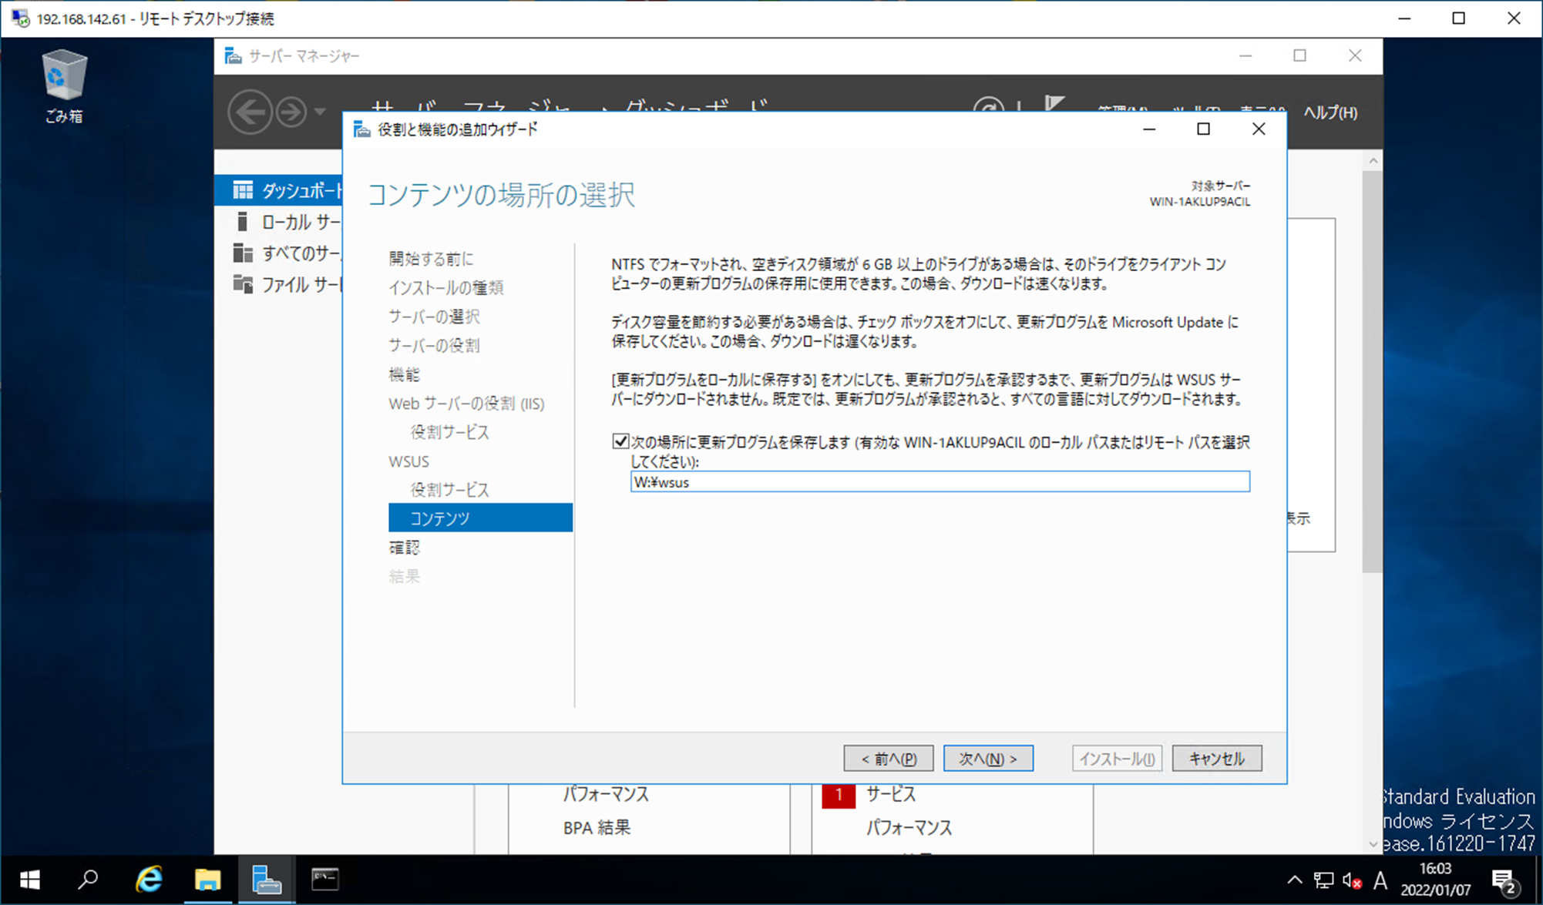
Task: Click the 次へ(N) > button
Action: 988,759
